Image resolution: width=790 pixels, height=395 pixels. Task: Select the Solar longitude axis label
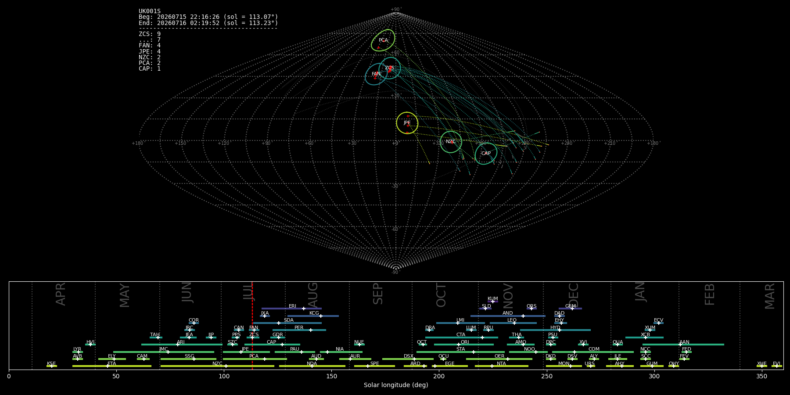pos(396,385)
